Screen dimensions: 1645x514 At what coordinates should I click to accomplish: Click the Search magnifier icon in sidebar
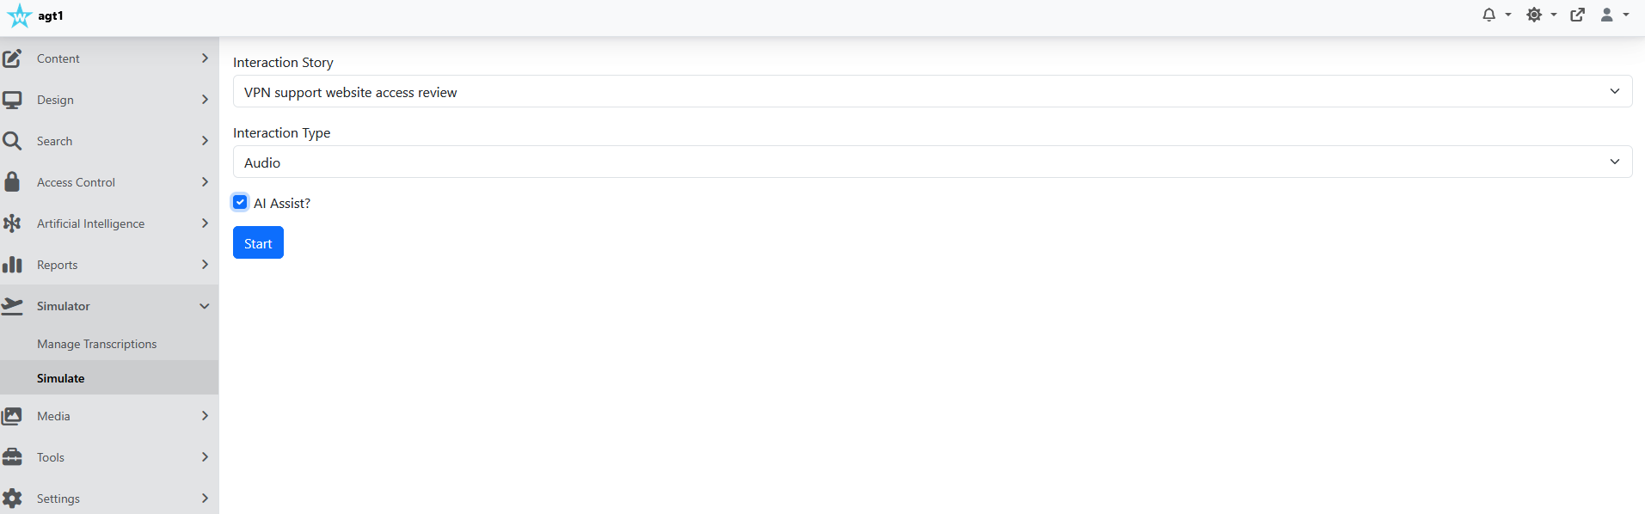(x=12, y=141)
